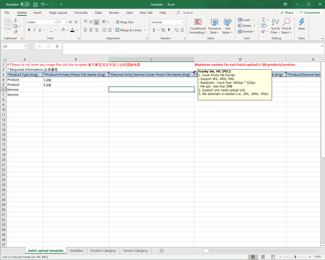Click the Center align icon
Screen dimensions: 325x260
click(91, 30)
